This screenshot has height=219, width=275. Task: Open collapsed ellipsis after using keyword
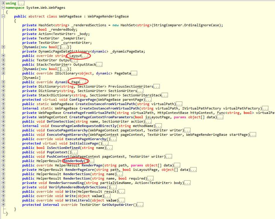(21, 3)
